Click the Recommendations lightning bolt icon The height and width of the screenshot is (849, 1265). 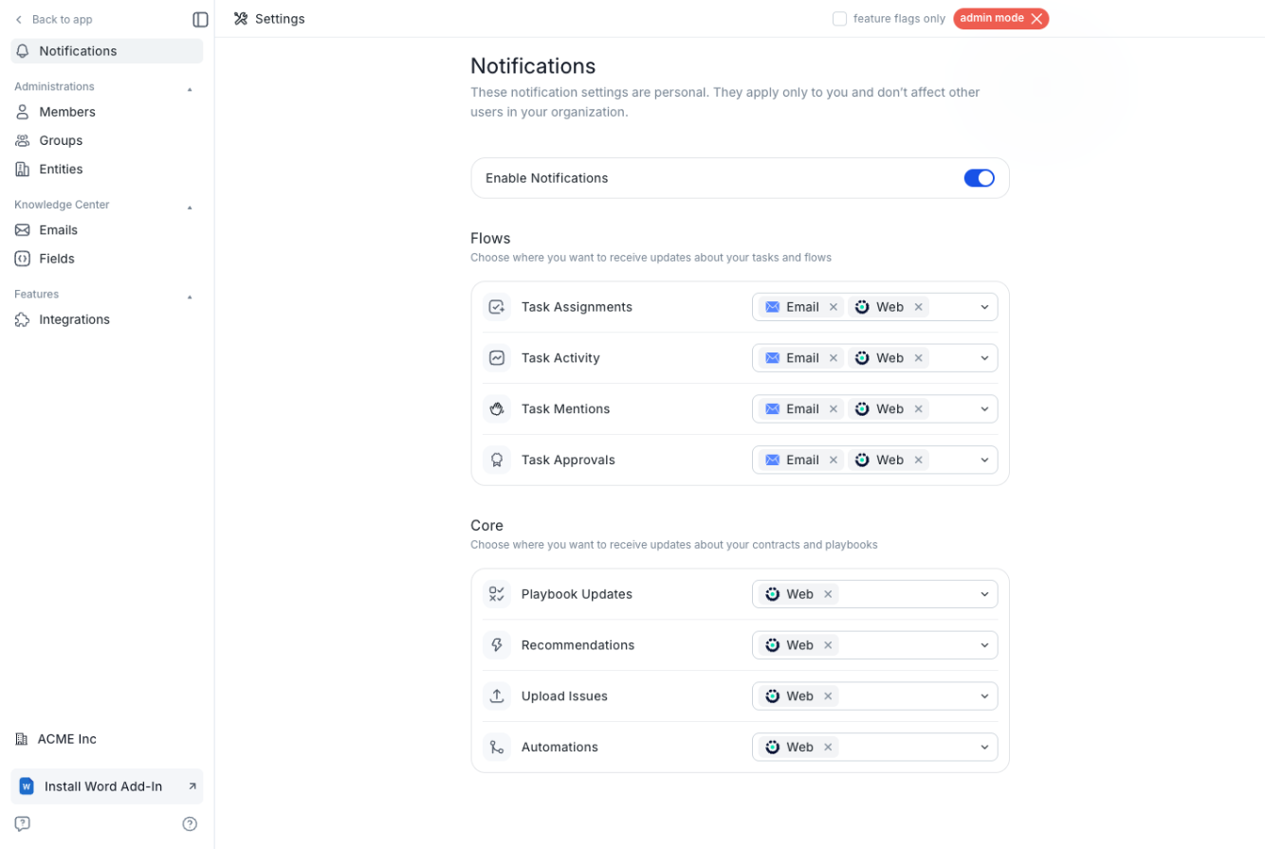coord(496,645)
